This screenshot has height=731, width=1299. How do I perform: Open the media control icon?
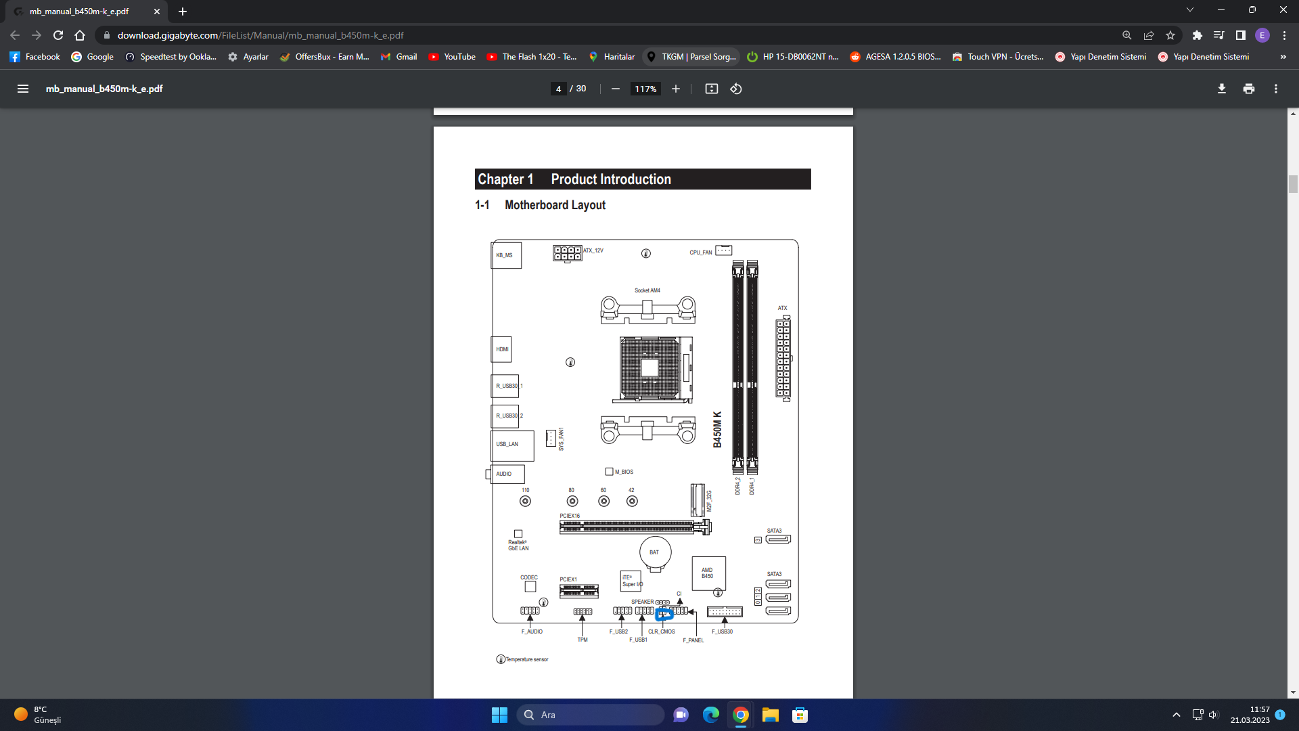click(1219, 35)
